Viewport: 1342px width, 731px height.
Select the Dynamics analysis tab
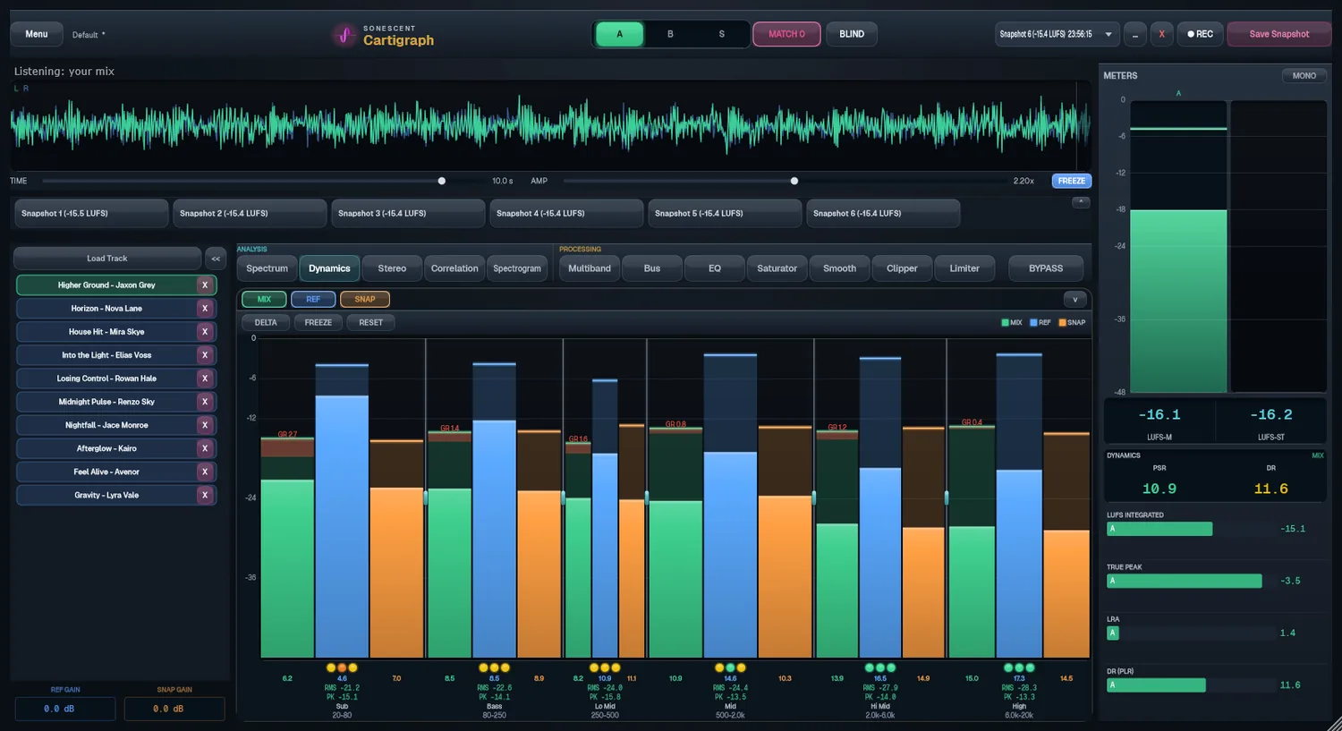(x=329, y=268)
